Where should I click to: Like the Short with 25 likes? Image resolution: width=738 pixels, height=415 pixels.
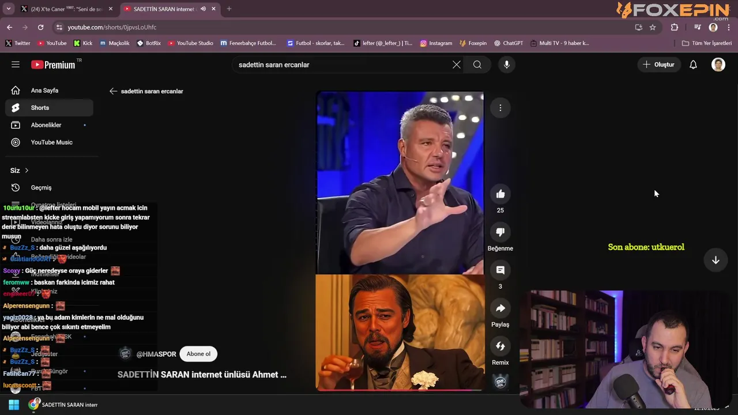(x=500, y=194)
